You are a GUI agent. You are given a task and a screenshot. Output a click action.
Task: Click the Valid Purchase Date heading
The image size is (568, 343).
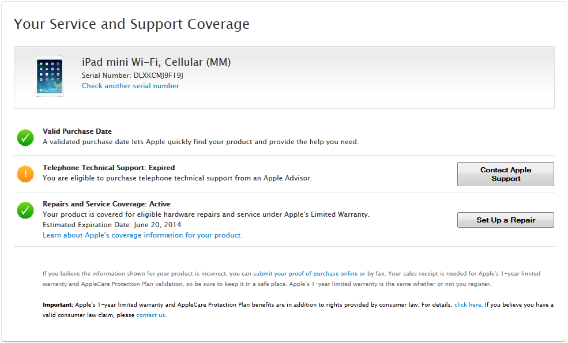coord(77,131)
